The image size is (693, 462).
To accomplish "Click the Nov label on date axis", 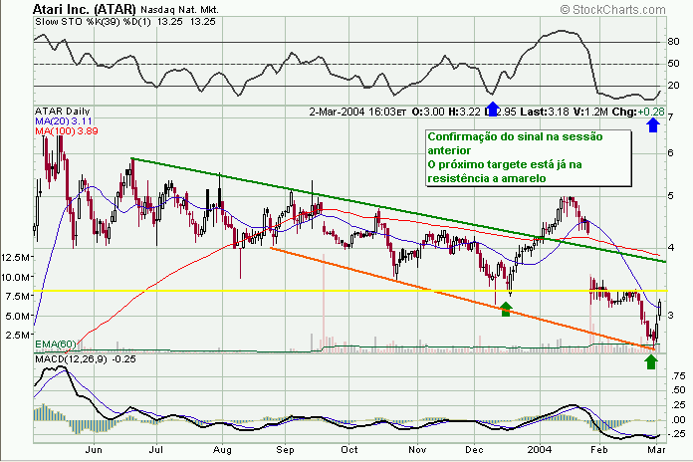I will tap(417, 450).
